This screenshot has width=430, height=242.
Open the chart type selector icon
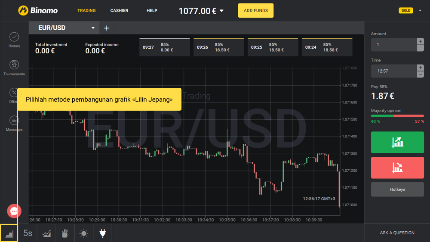(x=9, y=233)
